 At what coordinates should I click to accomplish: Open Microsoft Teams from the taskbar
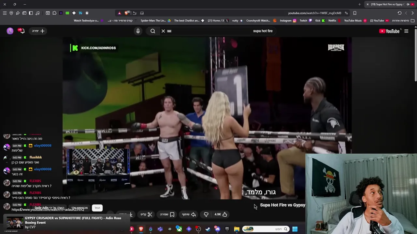tap(160, 229)
